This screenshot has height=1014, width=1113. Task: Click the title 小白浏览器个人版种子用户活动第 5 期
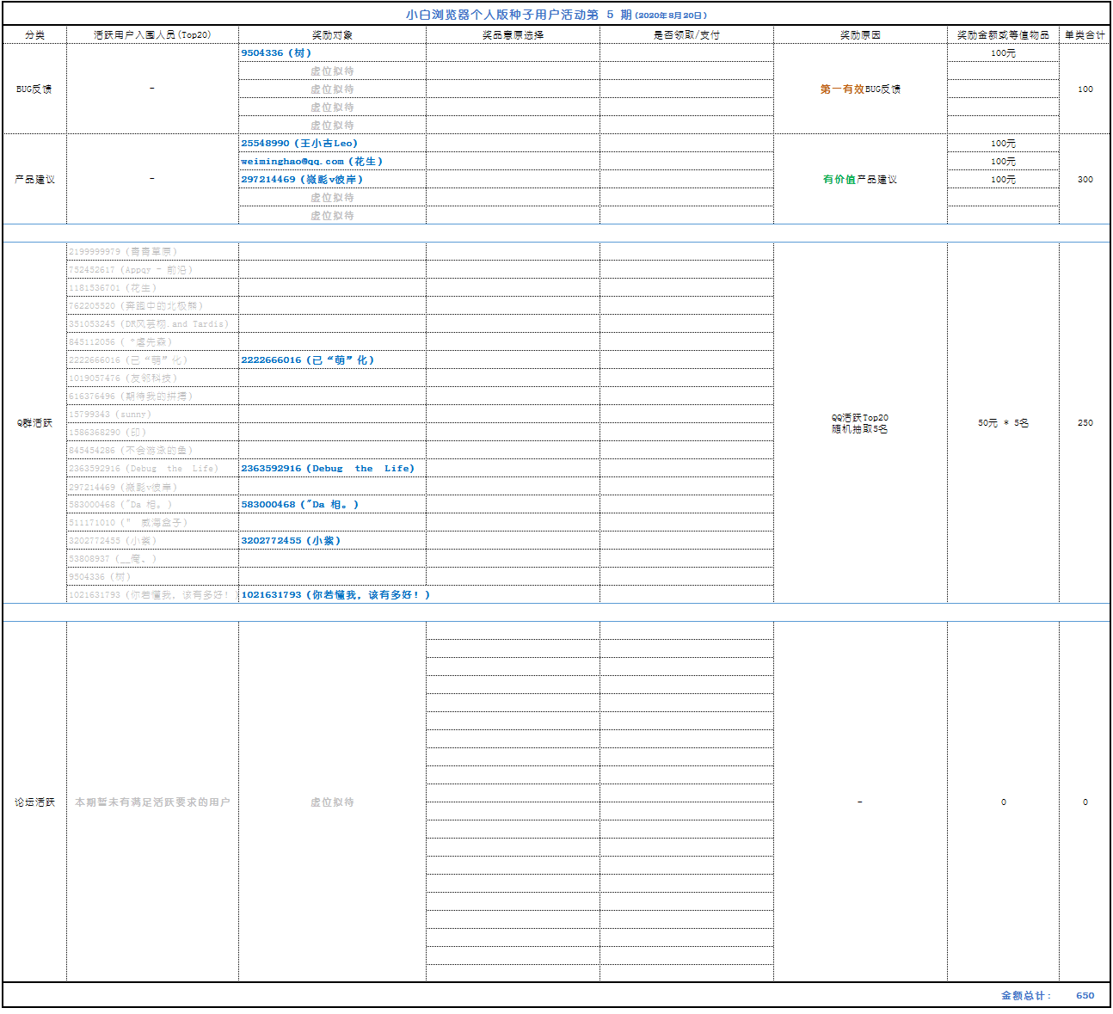519,15
